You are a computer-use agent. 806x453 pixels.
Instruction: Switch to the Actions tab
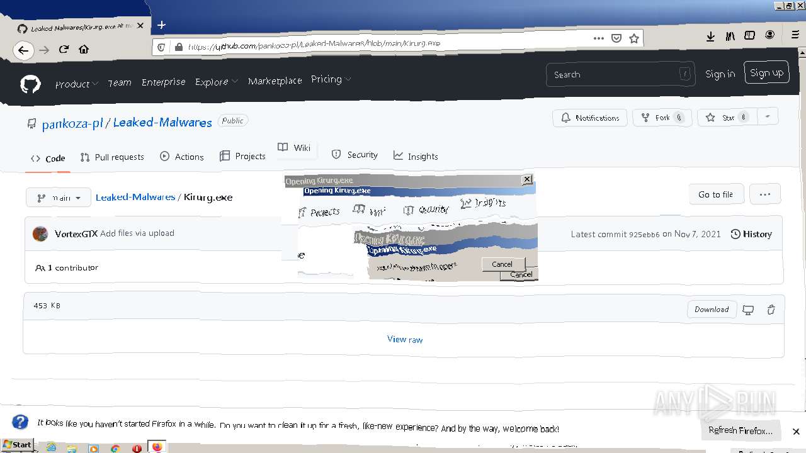click(x=182, y=157)
